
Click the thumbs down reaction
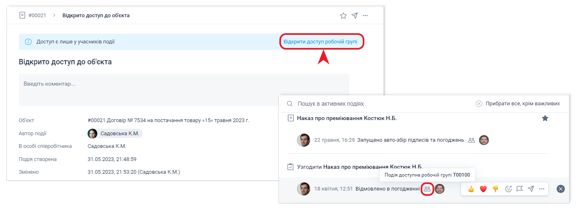point(495,189)
